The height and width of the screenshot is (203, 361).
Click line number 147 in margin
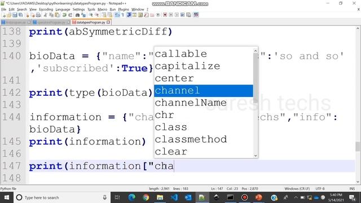point(11,166)
